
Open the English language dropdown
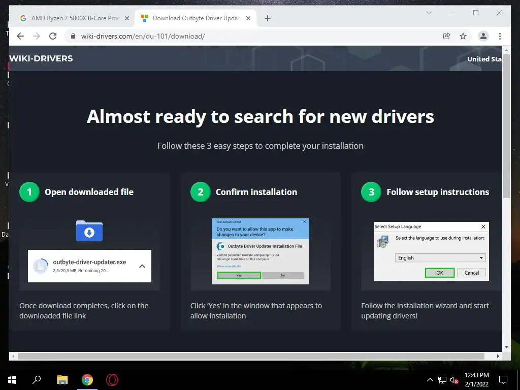click(440, 257)
